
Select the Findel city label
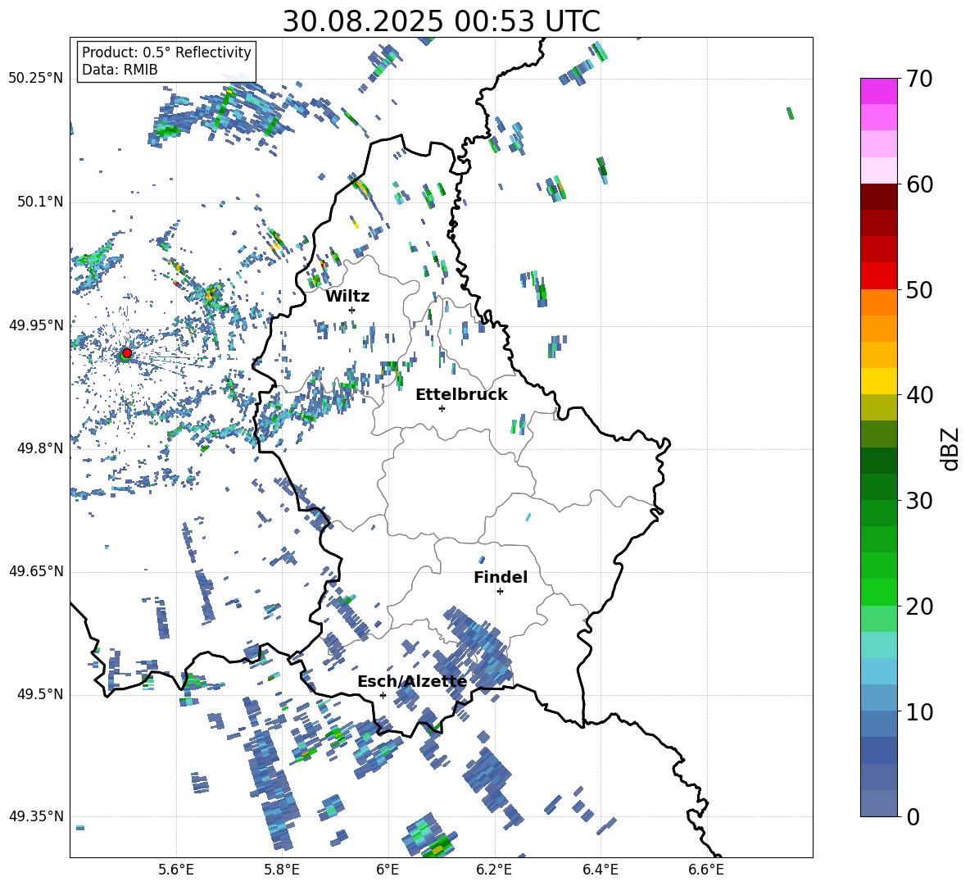[501, 577]
